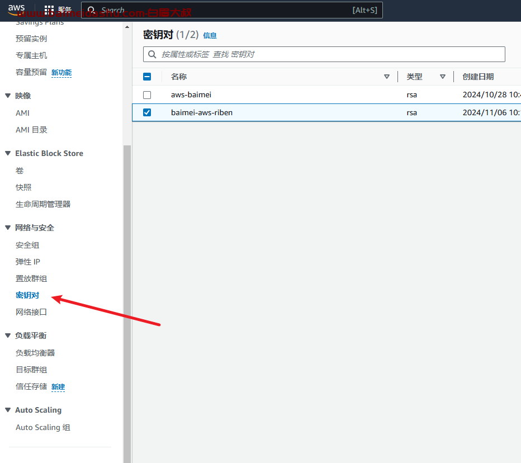Collapse the Auto Scaling section
The image size is (521, 463).
coord(8,410)
